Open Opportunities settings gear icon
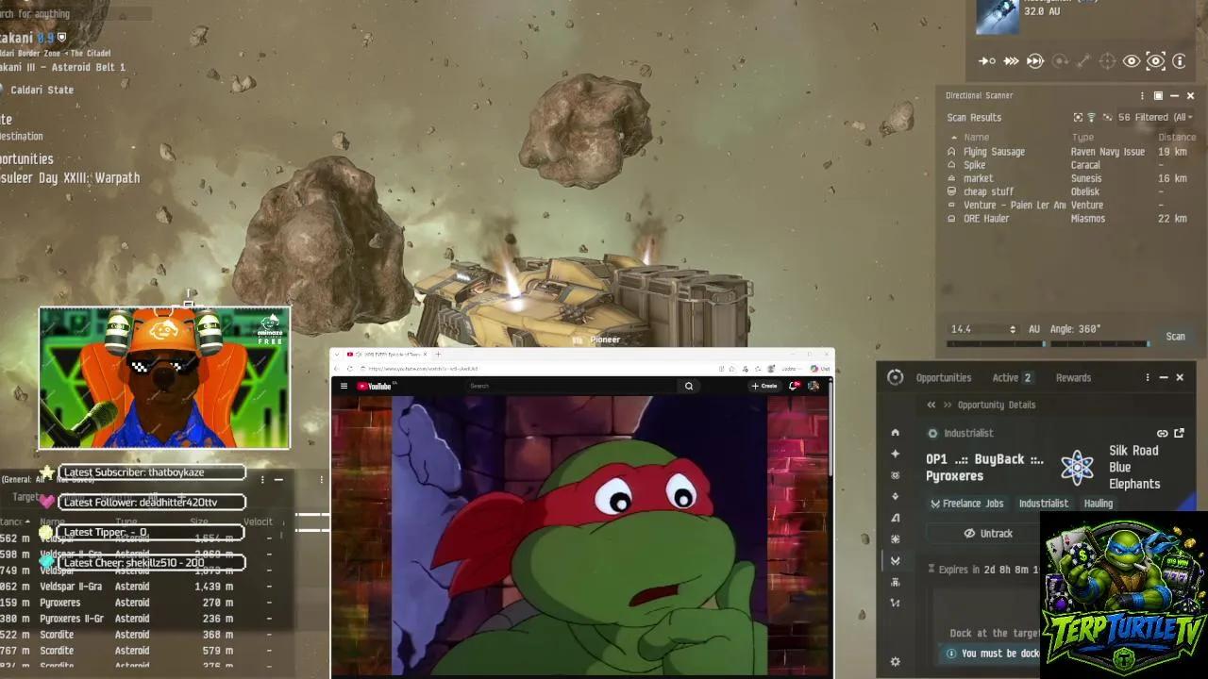This screenshot has width=1208, height=679. (x=896, y=662)
